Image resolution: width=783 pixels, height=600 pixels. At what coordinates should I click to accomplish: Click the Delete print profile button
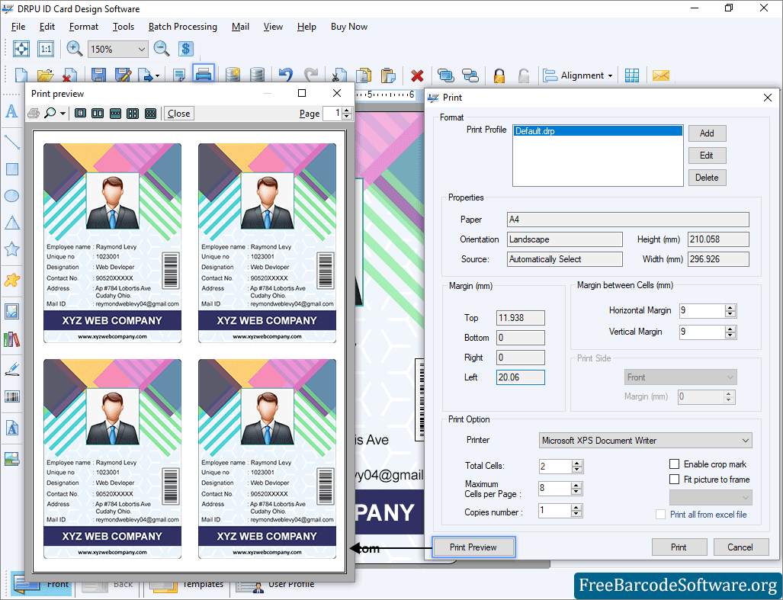[x=707, y=177]
